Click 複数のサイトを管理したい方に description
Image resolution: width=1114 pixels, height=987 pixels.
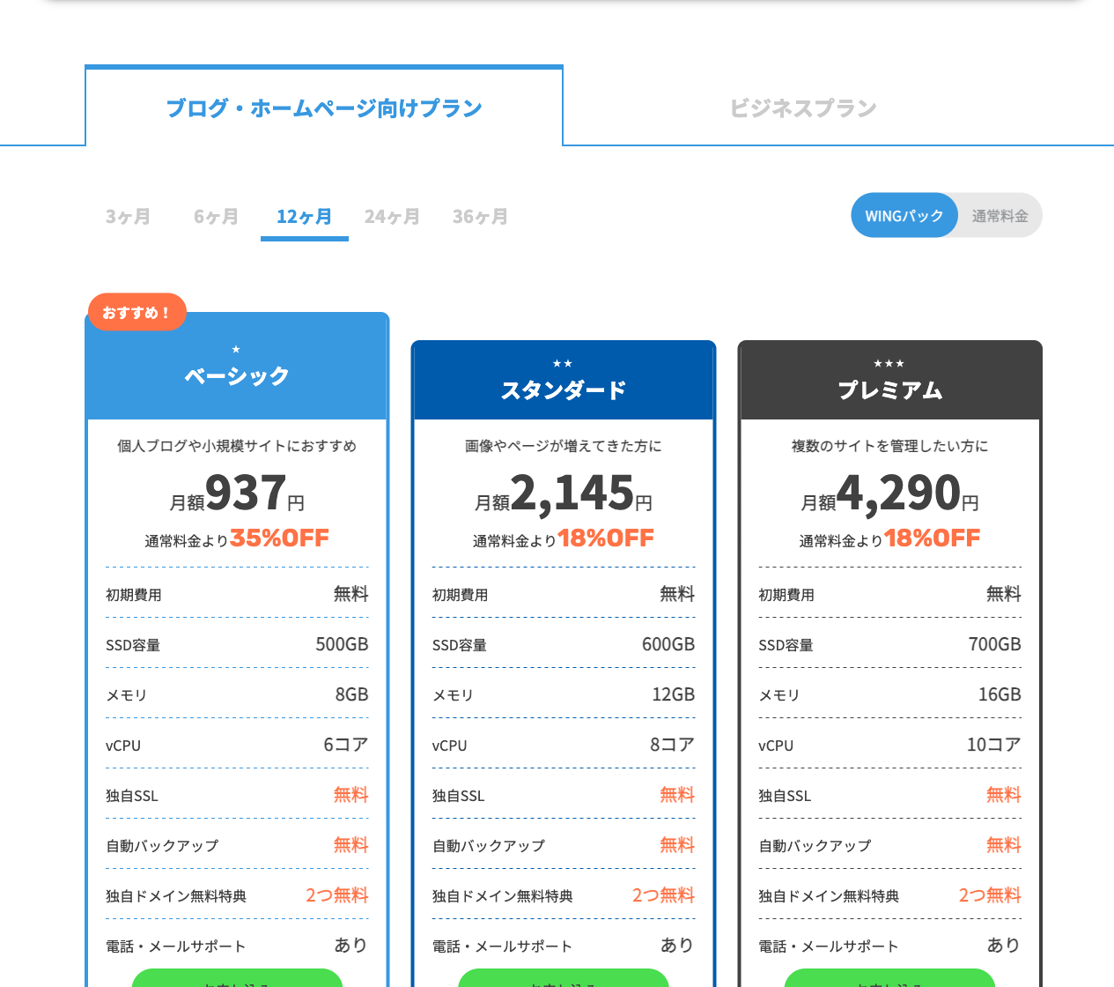coord(890,446)
